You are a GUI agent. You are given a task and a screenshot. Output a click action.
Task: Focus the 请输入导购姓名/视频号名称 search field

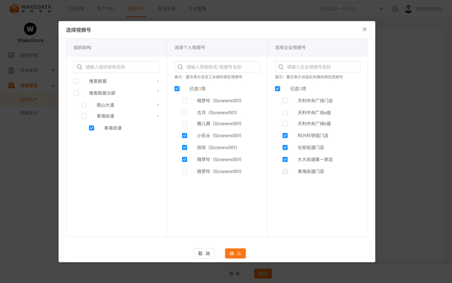point(221,67)
